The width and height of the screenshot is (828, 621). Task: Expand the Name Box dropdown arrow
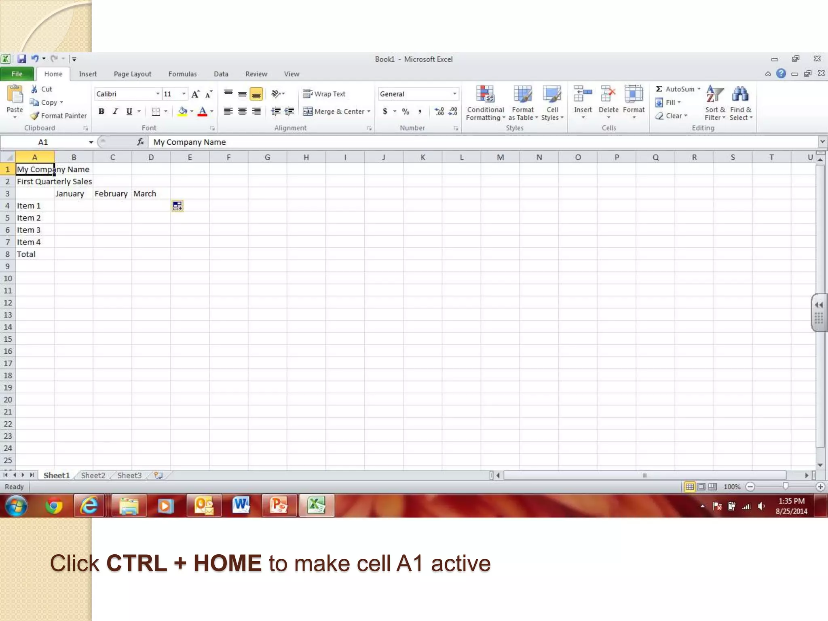(91, 142)
